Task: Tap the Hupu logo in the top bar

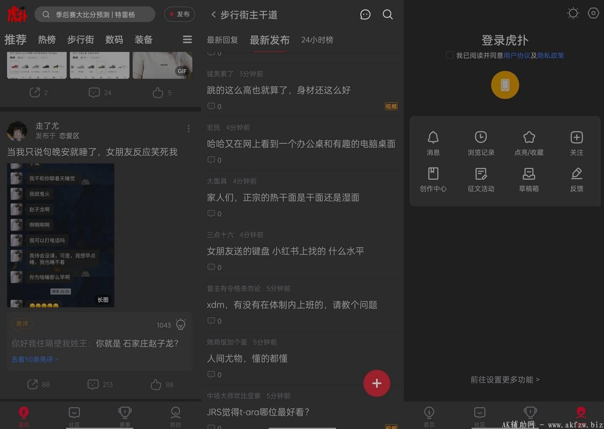Action: (x=17, y=14)
